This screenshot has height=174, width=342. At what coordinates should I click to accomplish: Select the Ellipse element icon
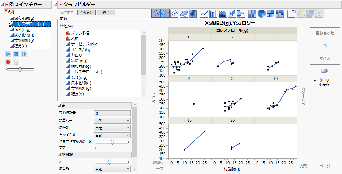[184, 14]
